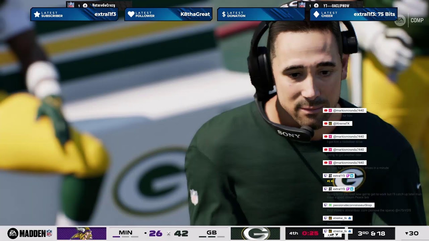The image size is (429, 241).
Task: Click the NFL shield beside YT----UACLIPNOW
Action: [302, 5]
